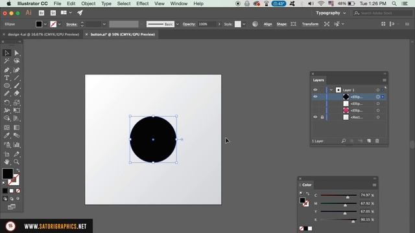Click the delete selection trash icon in Layers

(377, 141)
